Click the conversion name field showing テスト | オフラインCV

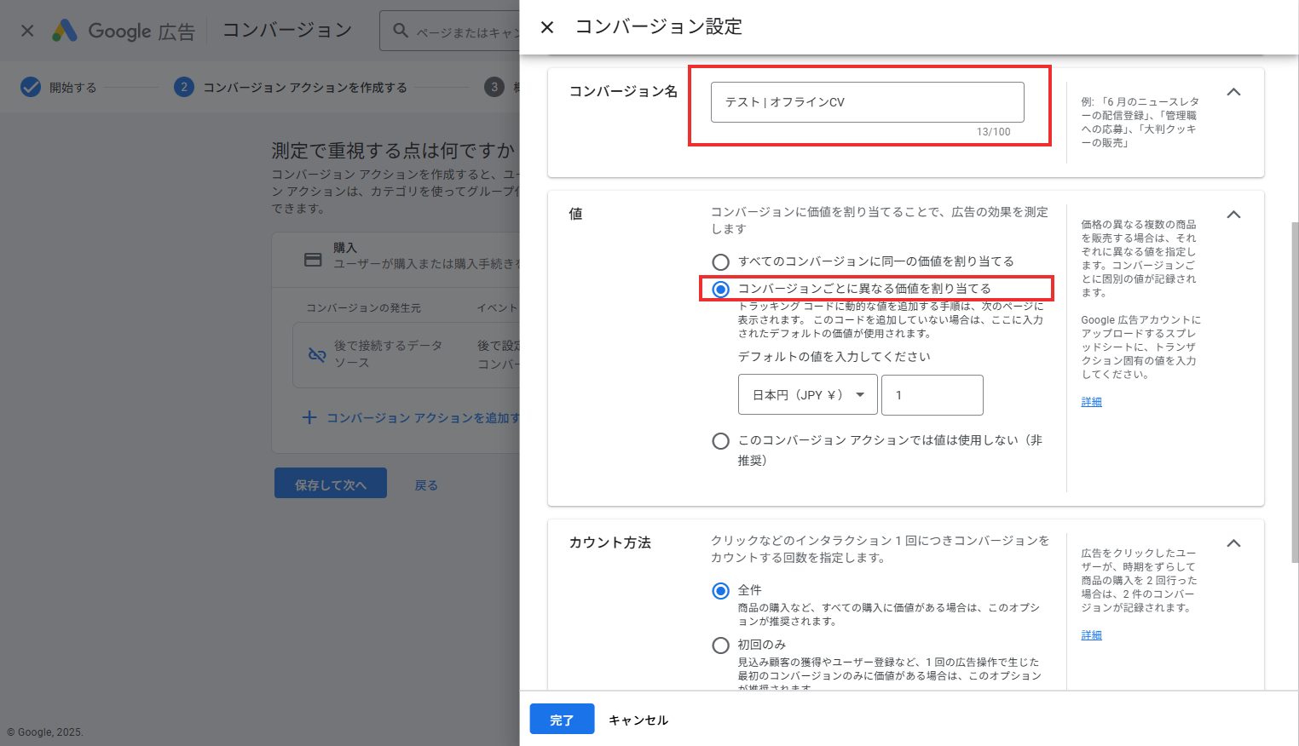pos(868,101)
